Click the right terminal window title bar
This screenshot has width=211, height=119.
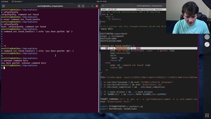click(149, 6)
